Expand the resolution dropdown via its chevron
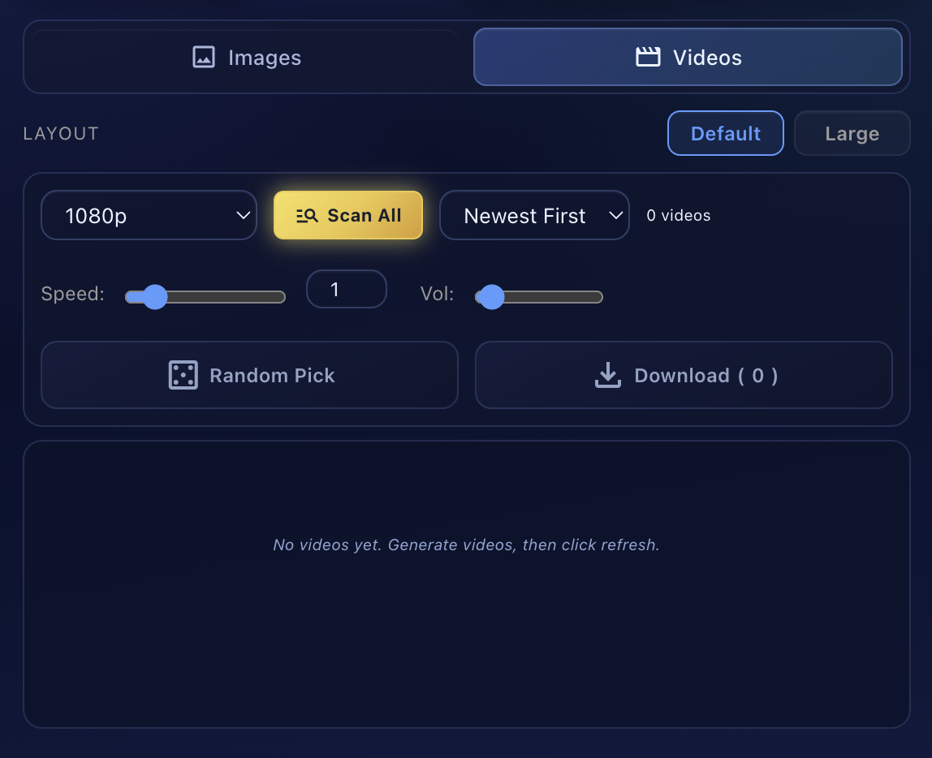Screen dimensions: 932x758 (x=242, y=215)
